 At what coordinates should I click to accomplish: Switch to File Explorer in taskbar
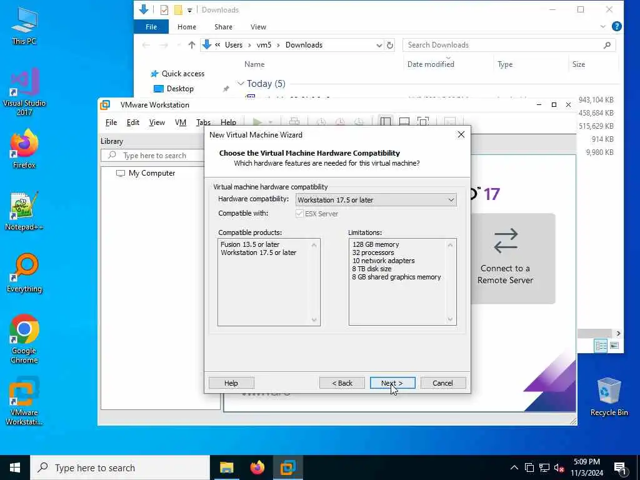[x=226, y=467]
